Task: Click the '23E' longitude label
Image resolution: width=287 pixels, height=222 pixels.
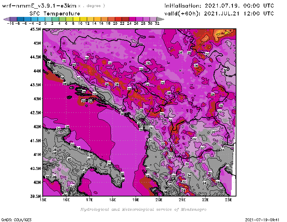Action: tap(229, 200)
